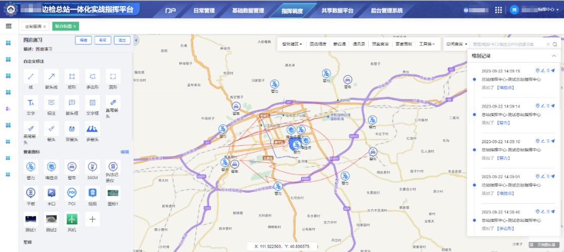Open the 后台管理系统 menu
The width and height of the screenshot is (564, 252).
click(387, 11)
